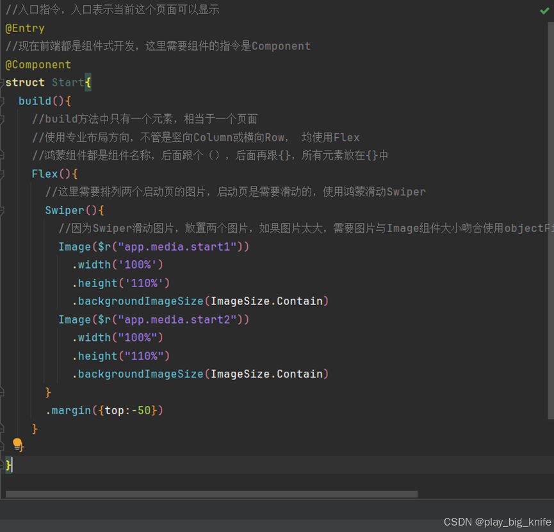Open the yellow light bulb quick-fix icon
Screen dimensions: 554x532
(x=17, y=444)
